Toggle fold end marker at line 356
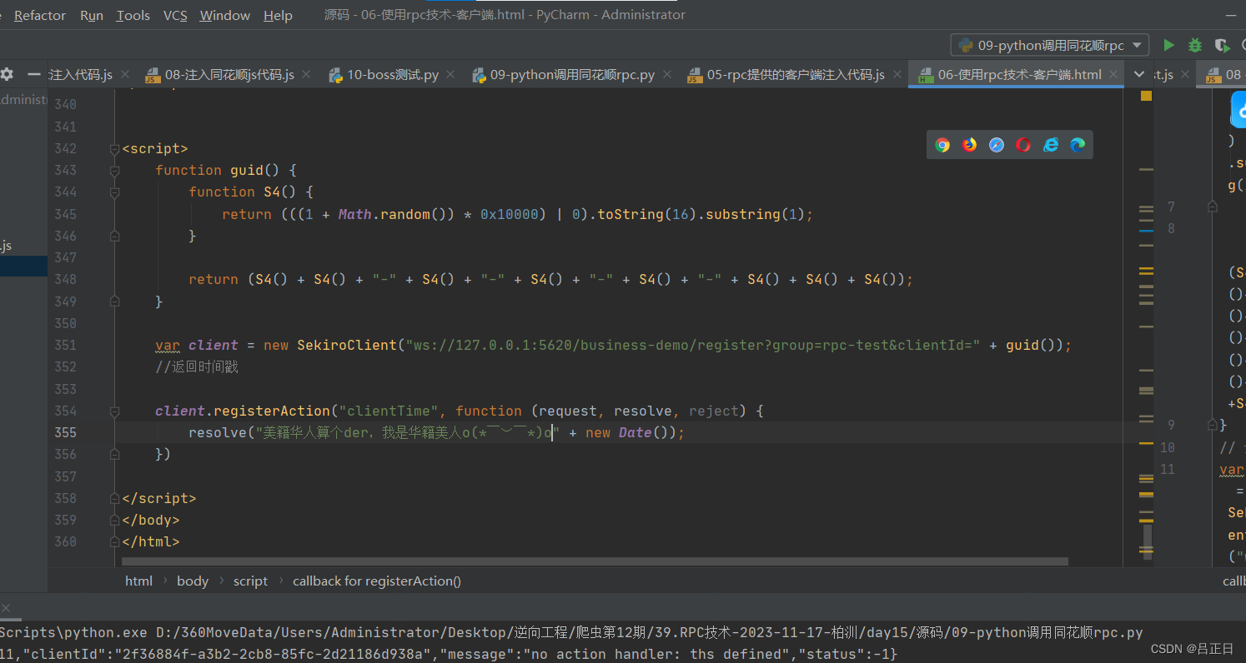 point(114,455)
